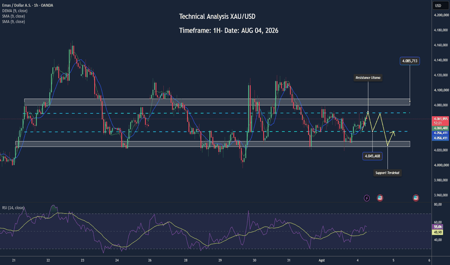450x265 pixels.
Task: Select the Resistance Utama annotation label
Action: (368, 78)
